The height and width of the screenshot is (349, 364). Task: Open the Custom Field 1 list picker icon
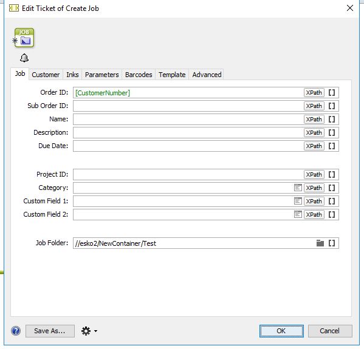[x=298, y=201]
